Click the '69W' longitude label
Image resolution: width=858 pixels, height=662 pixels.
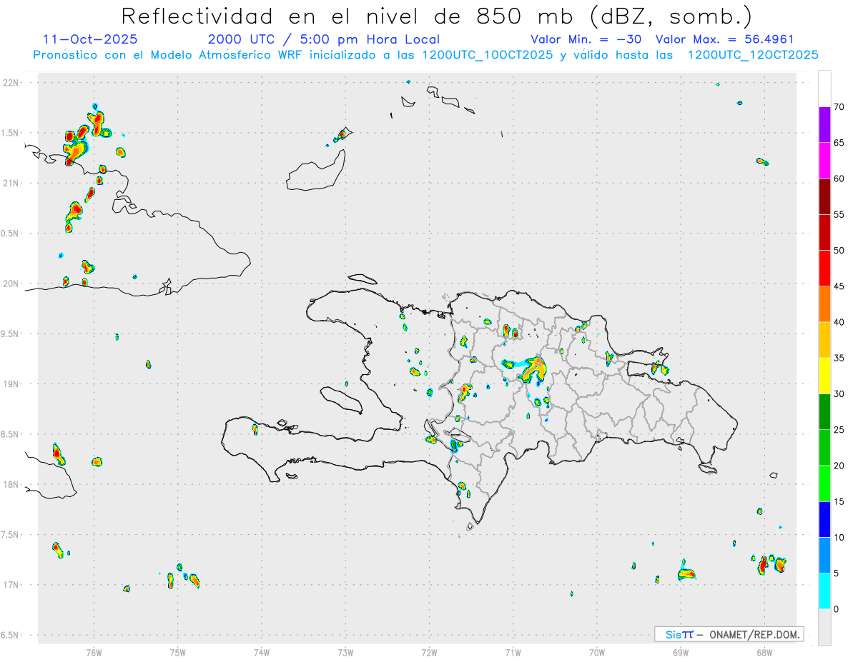pyautogui.click(x=681, y=653)
